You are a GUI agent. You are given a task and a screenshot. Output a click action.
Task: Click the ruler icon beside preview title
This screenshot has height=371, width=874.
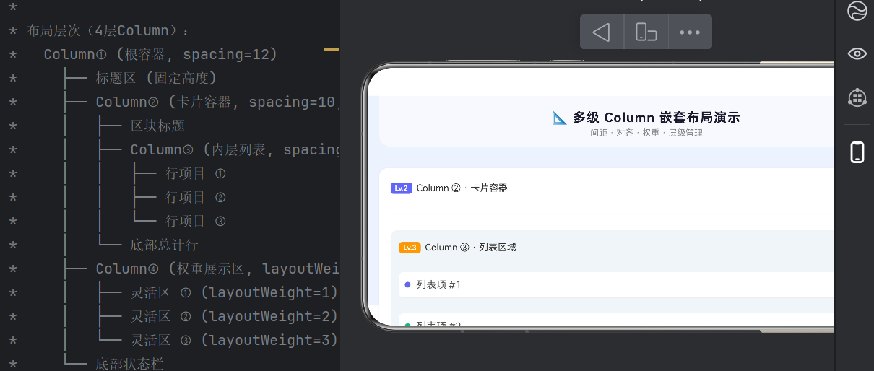click(560, 118)
